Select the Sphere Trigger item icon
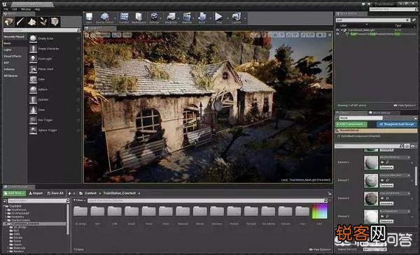The height and width of the screenshot is (255, 420). coord(33,130)
